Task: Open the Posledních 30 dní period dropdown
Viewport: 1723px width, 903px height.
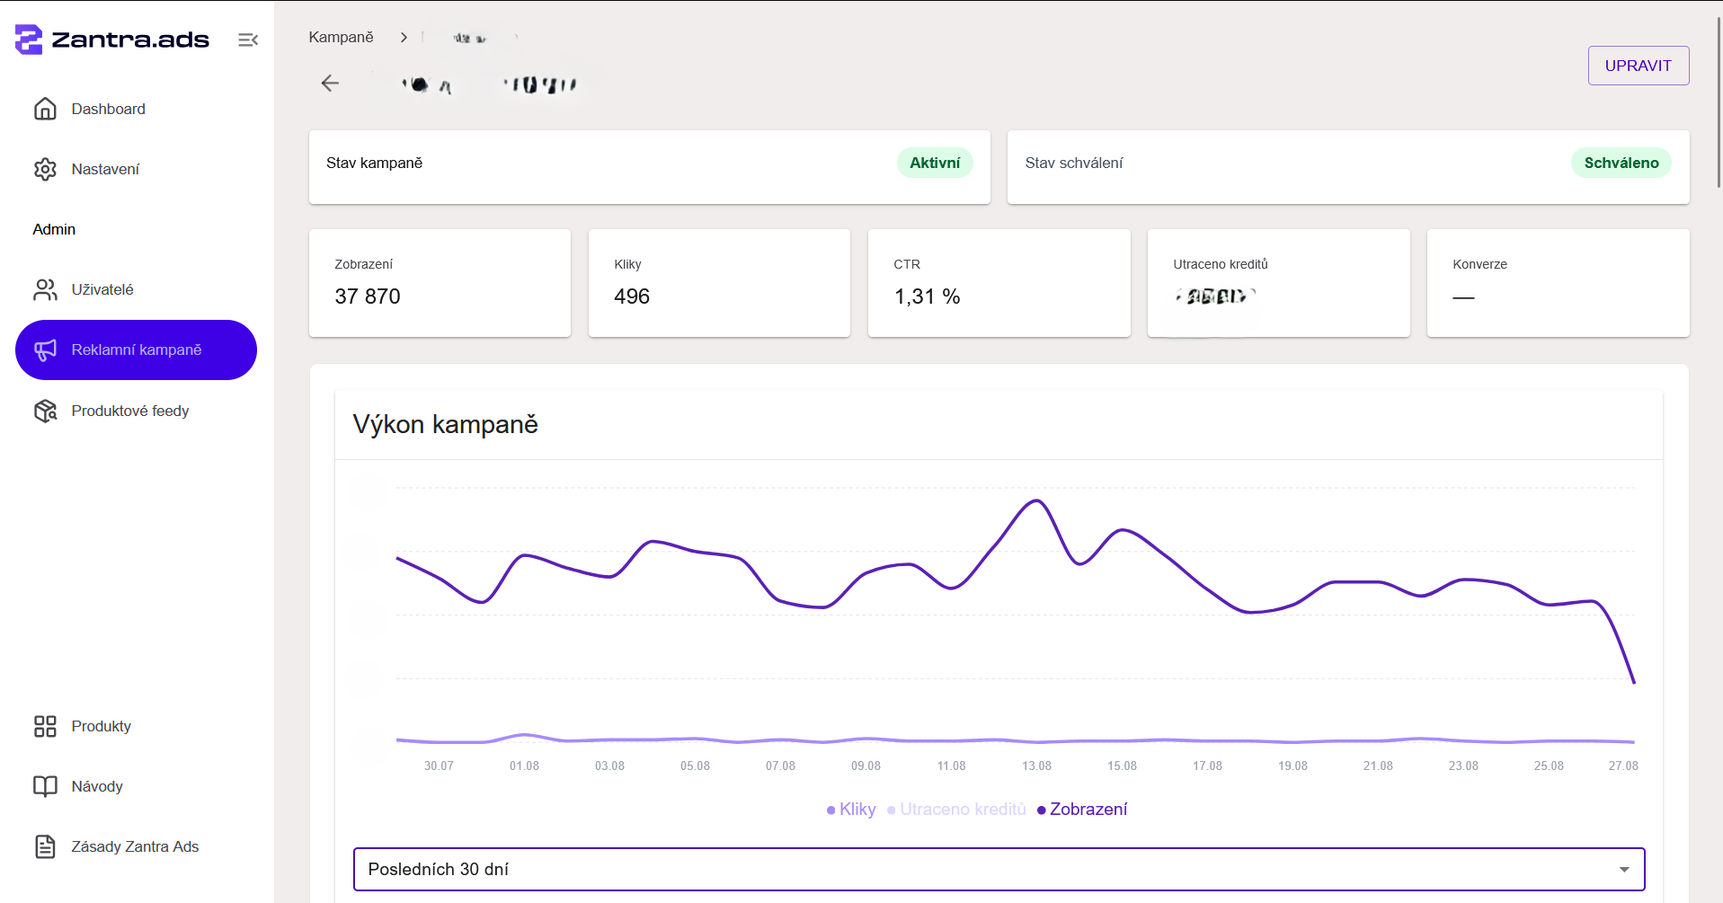Action: 999,869
